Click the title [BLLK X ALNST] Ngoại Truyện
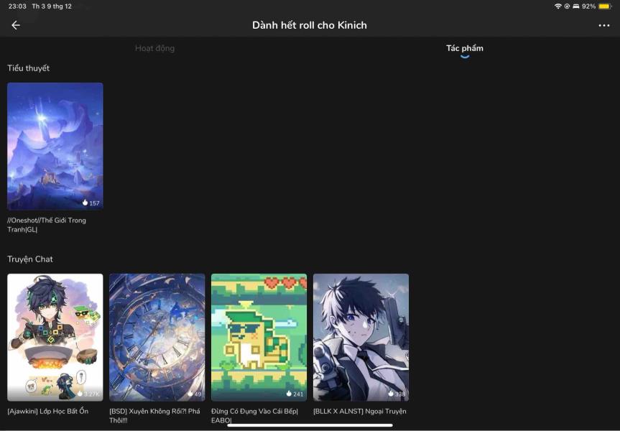 [x=360, y=411]
